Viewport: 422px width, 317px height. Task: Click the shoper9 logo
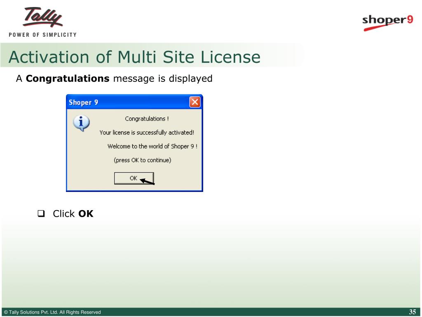387,22
